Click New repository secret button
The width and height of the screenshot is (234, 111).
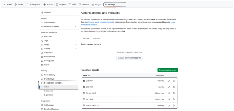pyautogui.click(x=168, y=70)
